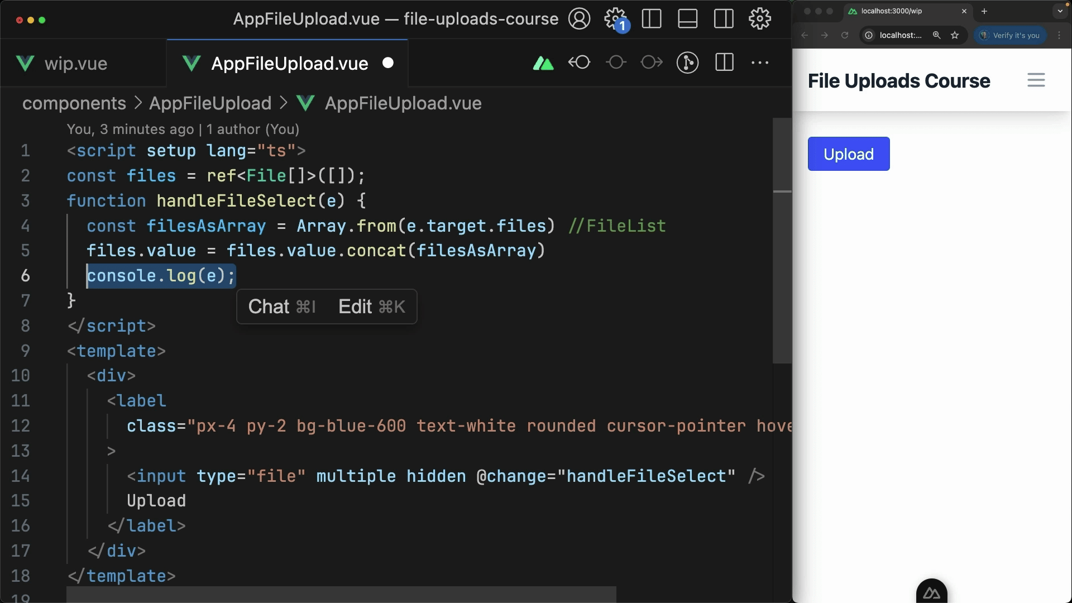Open a new browser tab with the plus button
Screen dimensions: 1072x603
[x=984, y=11]
